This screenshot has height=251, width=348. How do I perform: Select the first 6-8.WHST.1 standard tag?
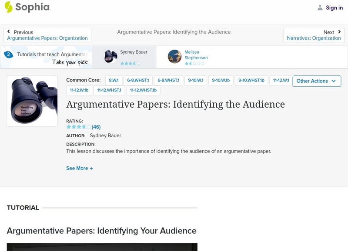[x=138, y=81]
